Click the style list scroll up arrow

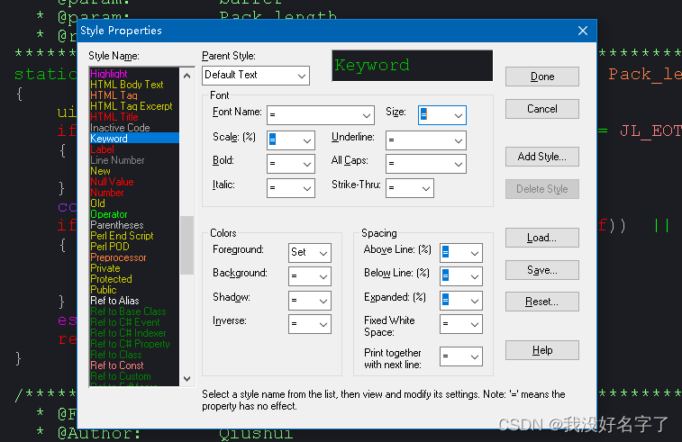[187, 76]
